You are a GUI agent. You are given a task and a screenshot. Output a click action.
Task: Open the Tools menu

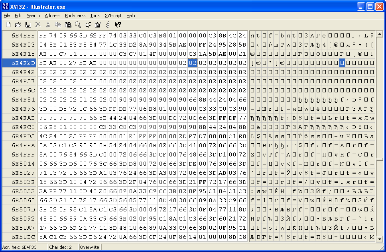tap(95, 16)
